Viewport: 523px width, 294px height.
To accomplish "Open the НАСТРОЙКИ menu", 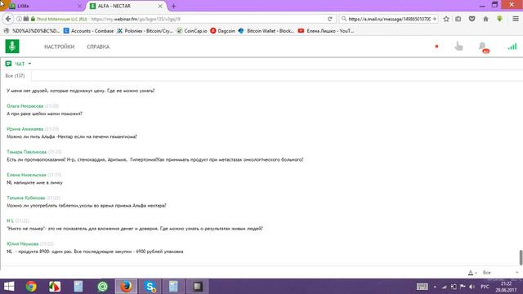I will pyautogui.click(x=60, y=47).
